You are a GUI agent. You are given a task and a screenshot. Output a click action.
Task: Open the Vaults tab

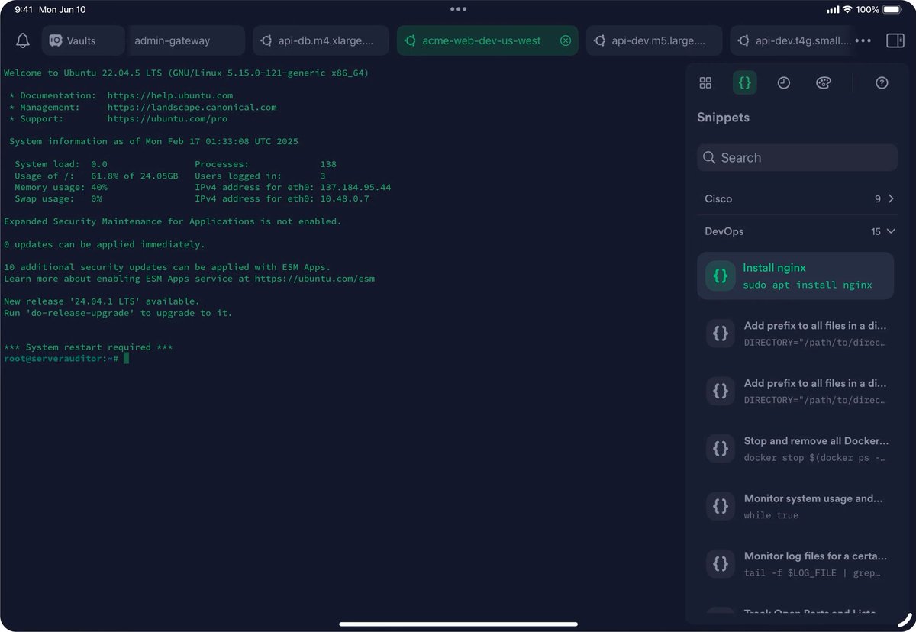83,40
